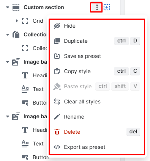Click the Clear all styles arrows icon
The image size is (150, 161).
pyautogui.click(x=57, y=102)
